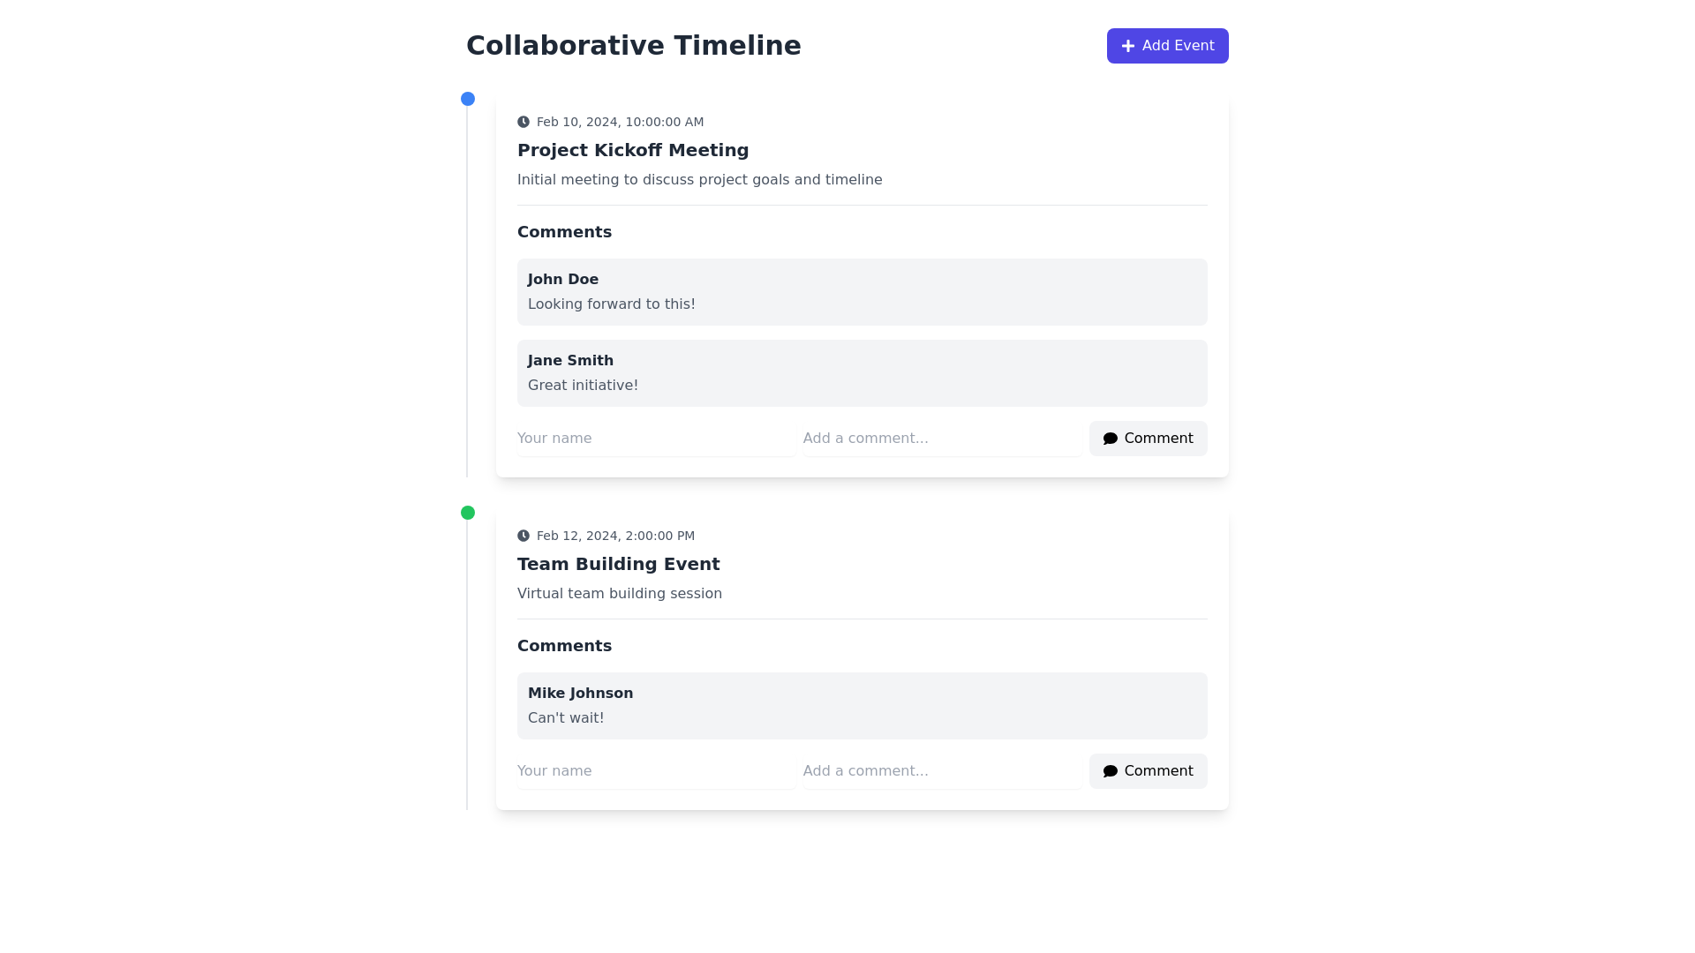Click the Collaborative Timeline heading

633,46
